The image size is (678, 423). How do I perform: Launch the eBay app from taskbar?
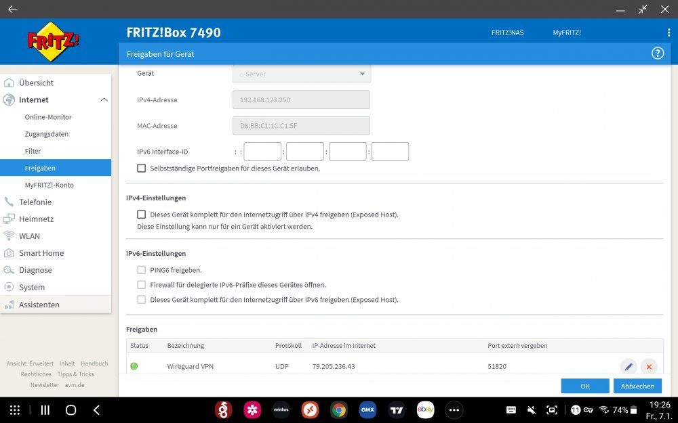click(425, 410)
